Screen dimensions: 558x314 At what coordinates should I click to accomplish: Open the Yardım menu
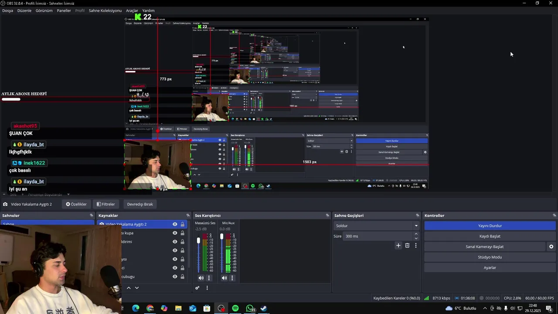[148, 10]
